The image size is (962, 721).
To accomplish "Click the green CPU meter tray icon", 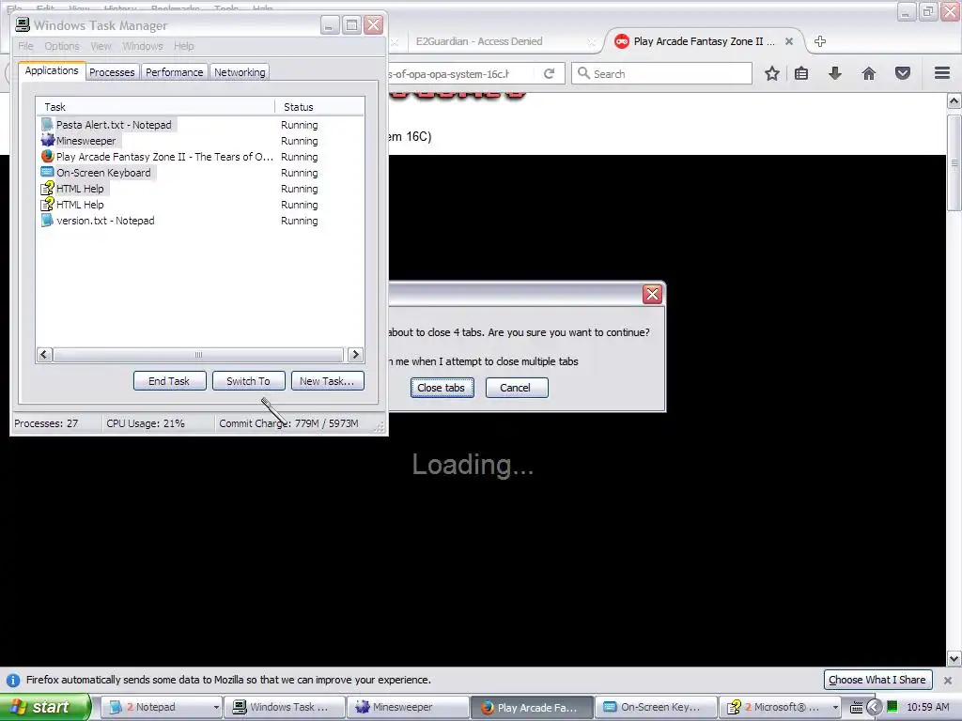I will (892, 707).
